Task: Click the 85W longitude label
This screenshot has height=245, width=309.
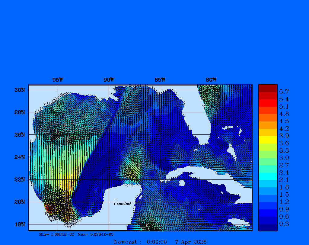Action: (160, 80)
